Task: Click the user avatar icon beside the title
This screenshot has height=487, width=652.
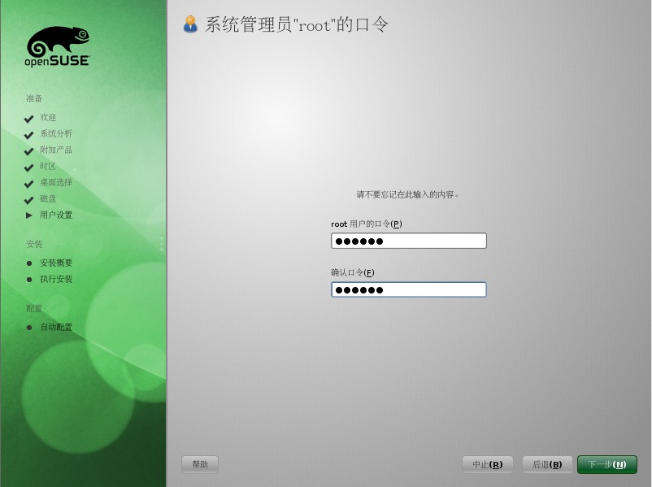Action: click(x=190, y=24)
